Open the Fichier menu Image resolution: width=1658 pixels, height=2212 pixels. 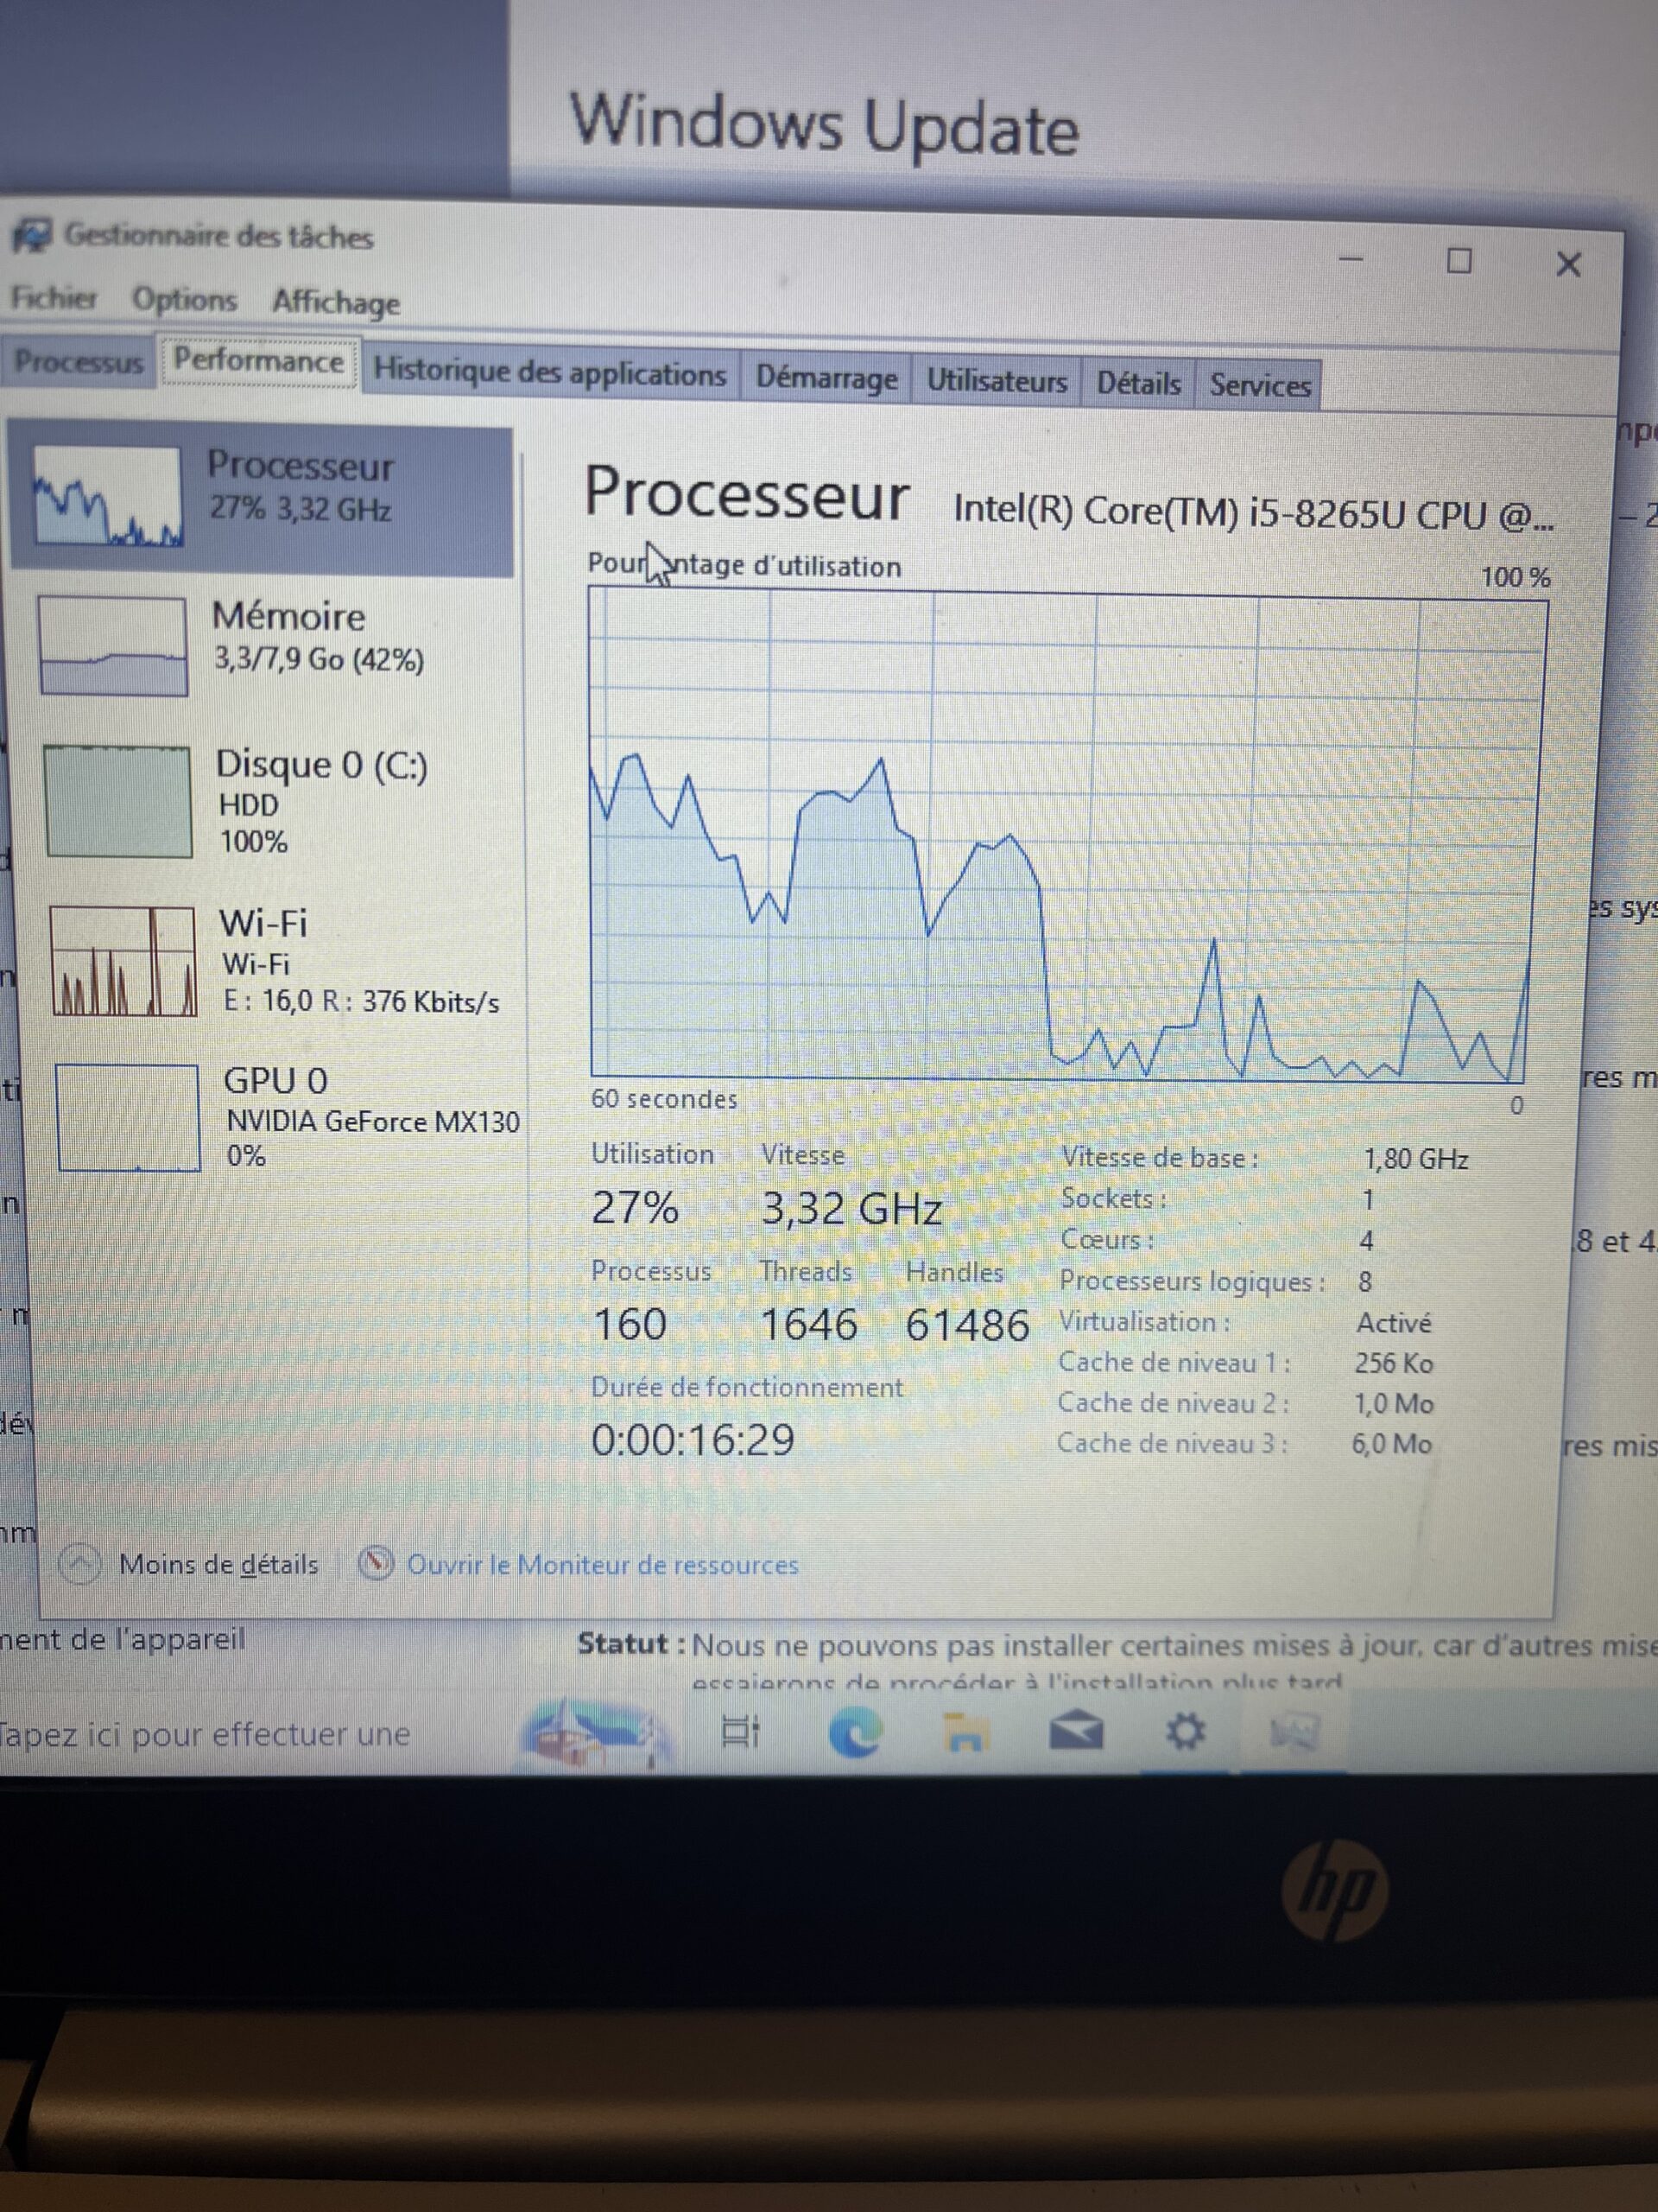[55, 298]
